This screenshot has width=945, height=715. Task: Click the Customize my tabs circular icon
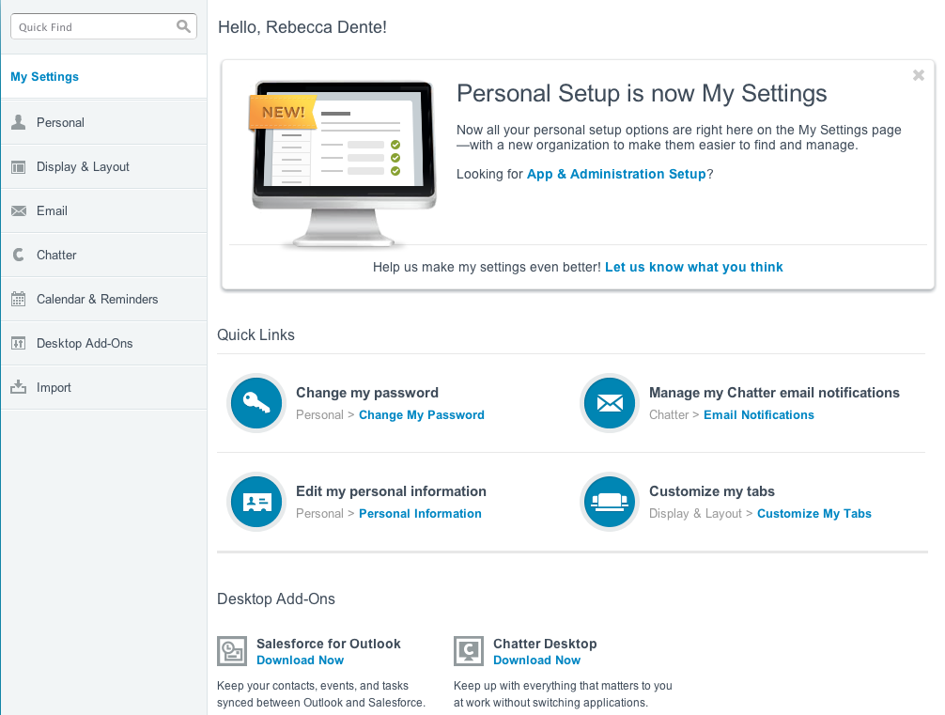click(609, 503)
